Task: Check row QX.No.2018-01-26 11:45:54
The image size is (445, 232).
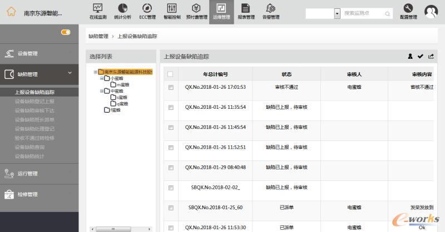Action: (x=171, y=128)
